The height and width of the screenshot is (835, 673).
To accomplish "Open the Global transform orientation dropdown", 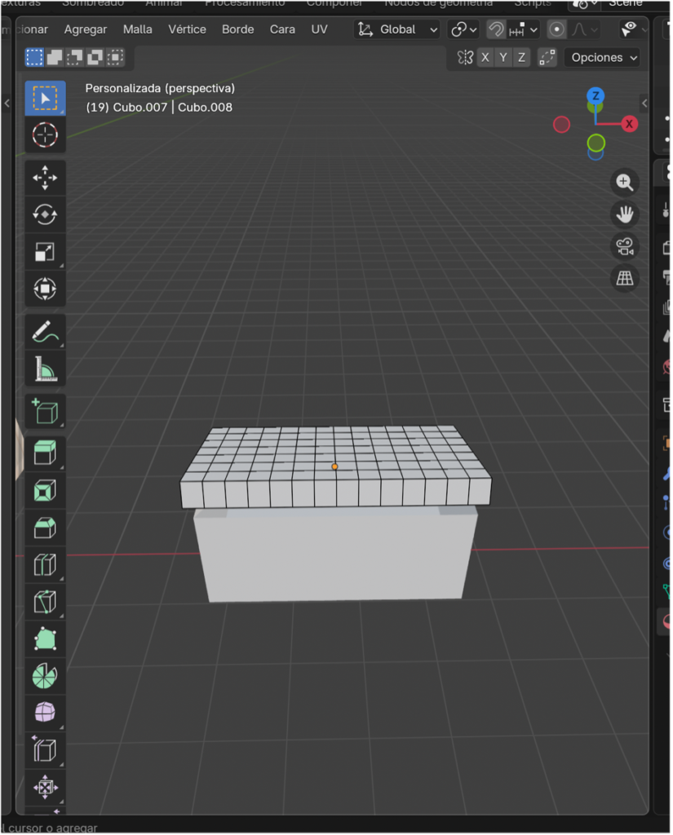I will point(398,29).
